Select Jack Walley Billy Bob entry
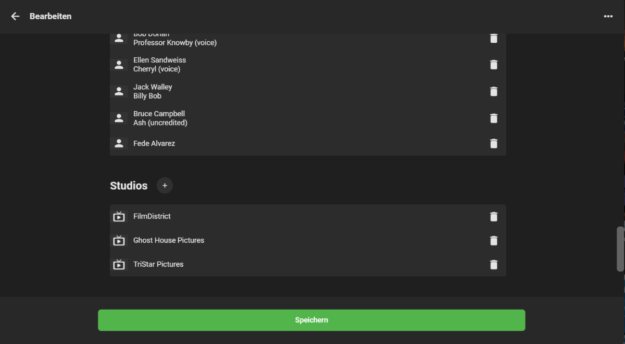This screenshot has width=625, height=344. 153,91
